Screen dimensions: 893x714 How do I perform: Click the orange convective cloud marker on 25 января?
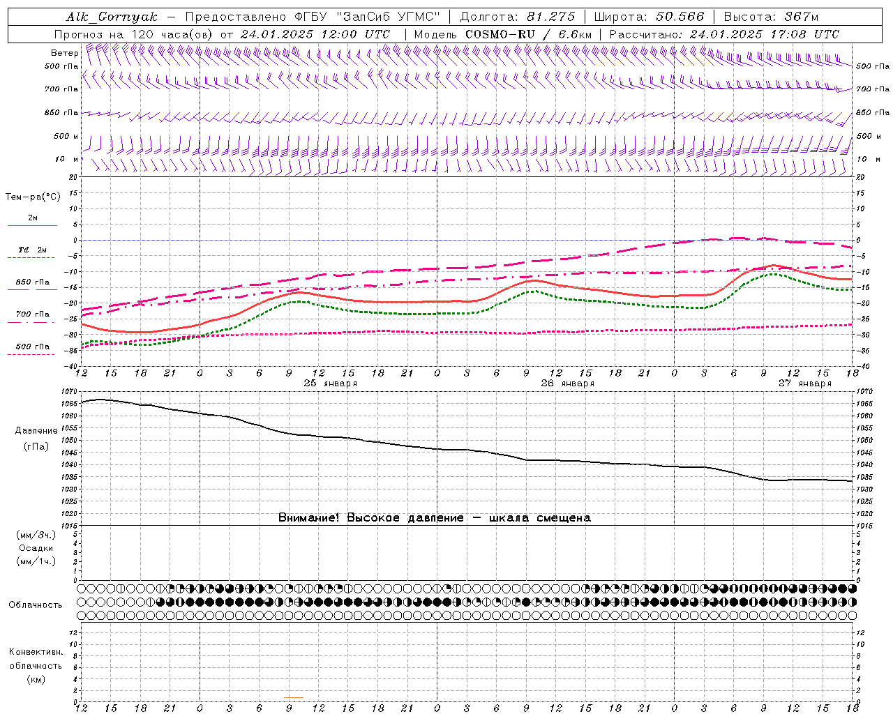294,697
